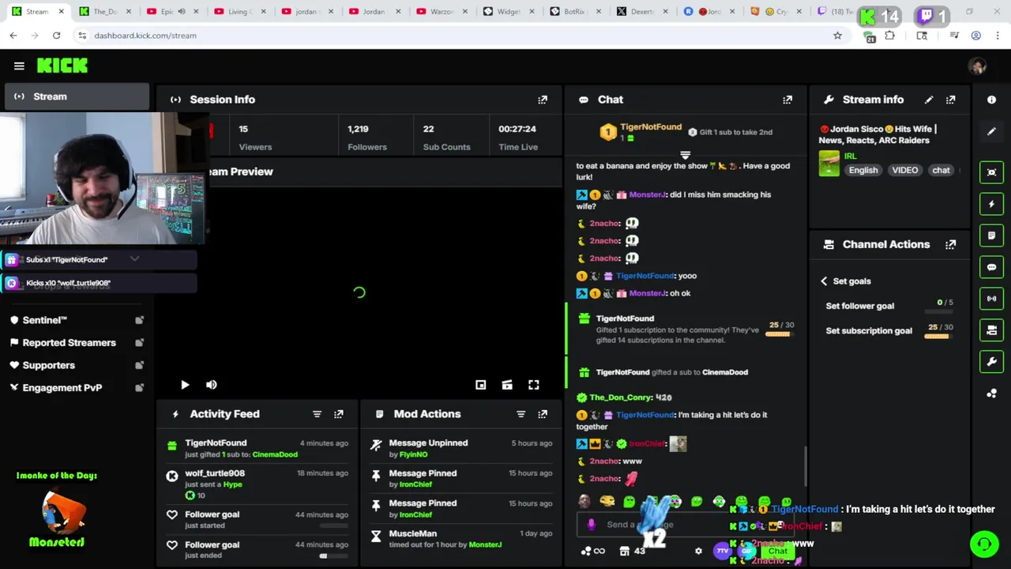
Task: Make the stream preview fullscreen
Action: tap(534, 385)
